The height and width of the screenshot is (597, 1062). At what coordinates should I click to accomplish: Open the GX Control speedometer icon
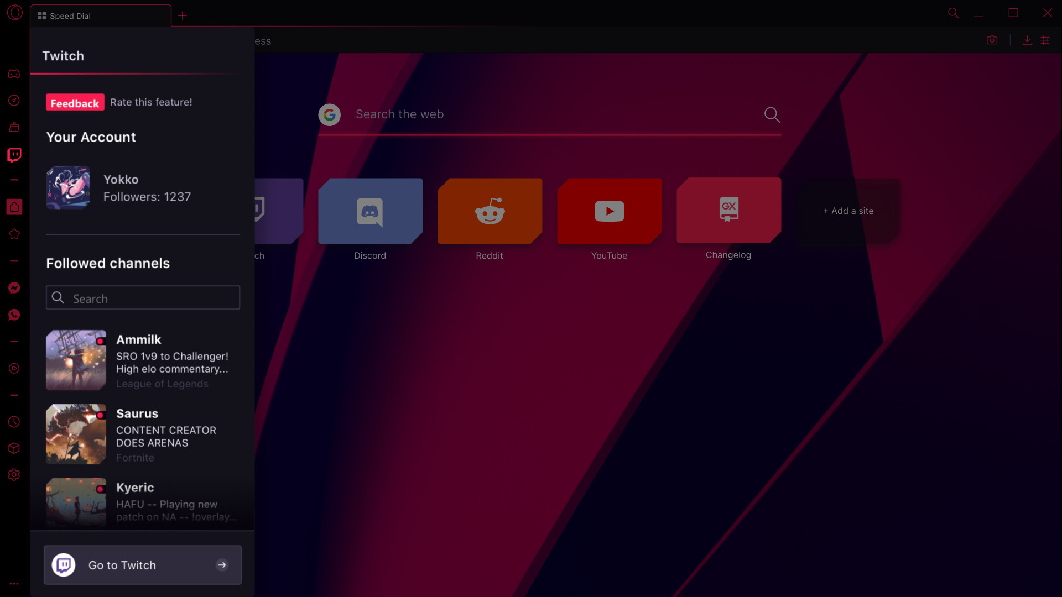(14, 100)
